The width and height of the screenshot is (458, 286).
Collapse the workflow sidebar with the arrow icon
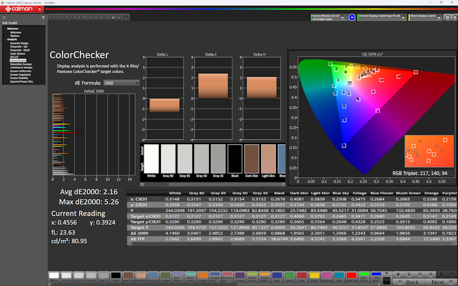coord(43,17)
